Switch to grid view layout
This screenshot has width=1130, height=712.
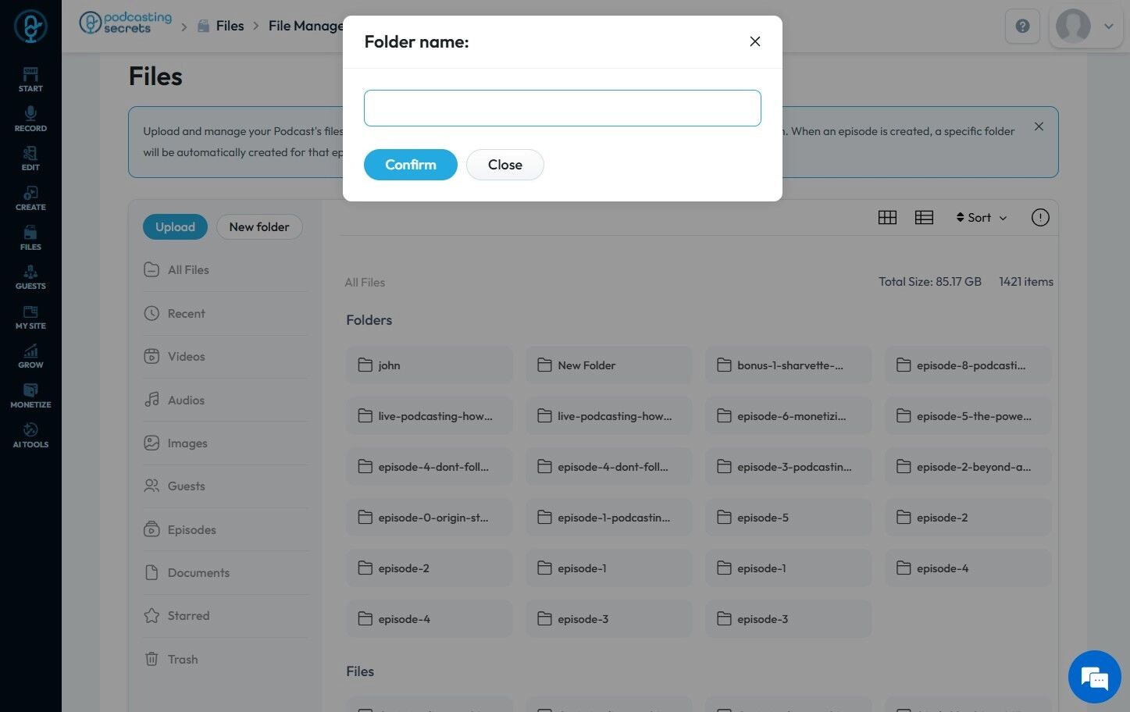(887, 218)
